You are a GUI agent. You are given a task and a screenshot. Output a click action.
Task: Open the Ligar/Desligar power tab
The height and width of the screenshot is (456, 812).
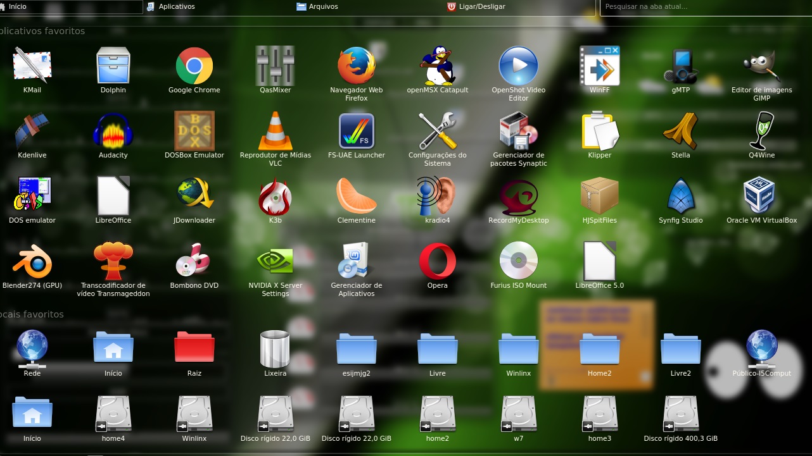pyautogui.click(x=483, y=6)
